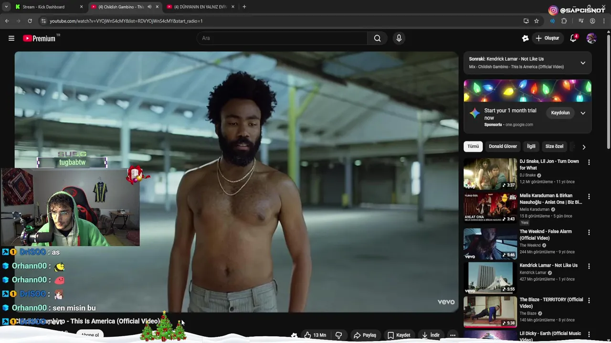Collapse the mix playlist panel chevron
The width and height of the screenshot is (611, 343).
coord(583,63)
